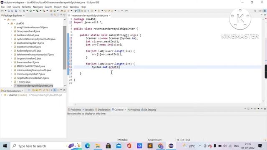Click the Coverage run toolbar icon
The image size is (267, 150).
click(x=37, y=11)
